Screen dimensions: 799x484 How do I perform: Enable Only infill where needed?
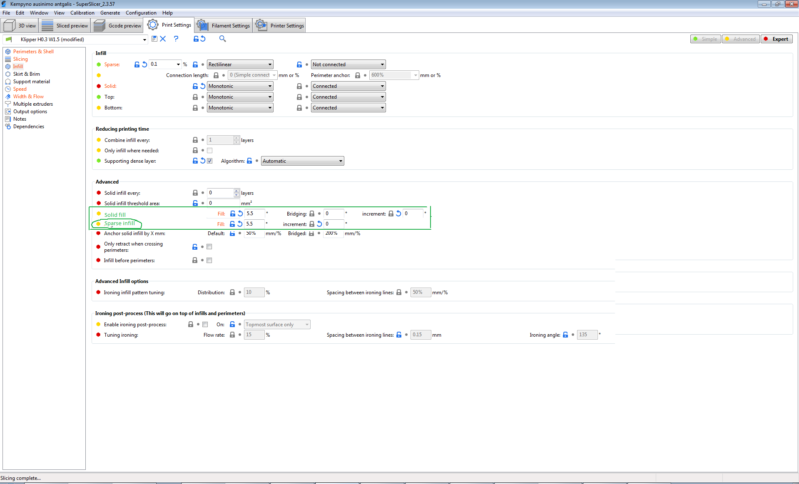209,150
